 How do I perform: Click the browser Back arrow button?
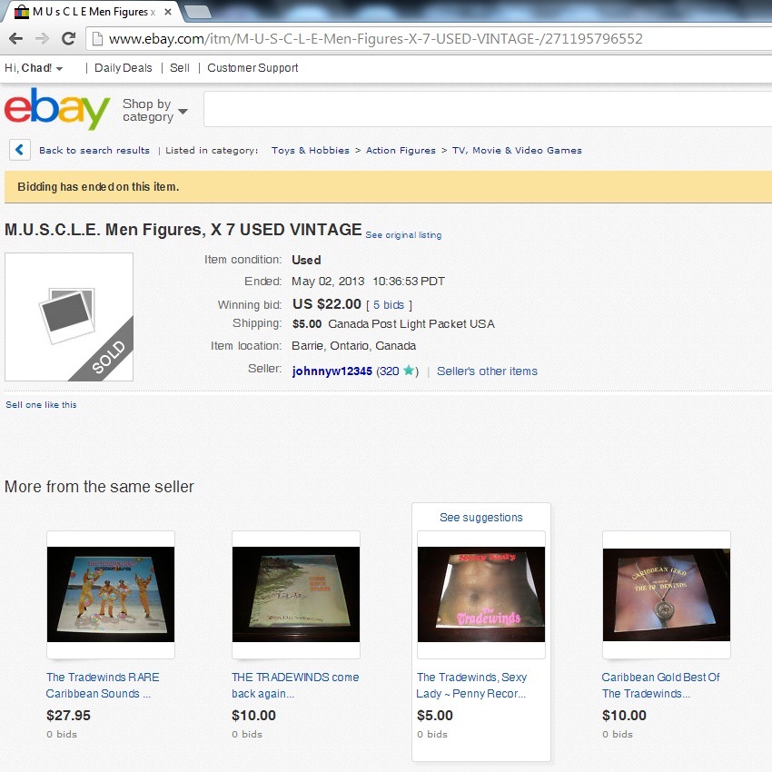(15, 38)
